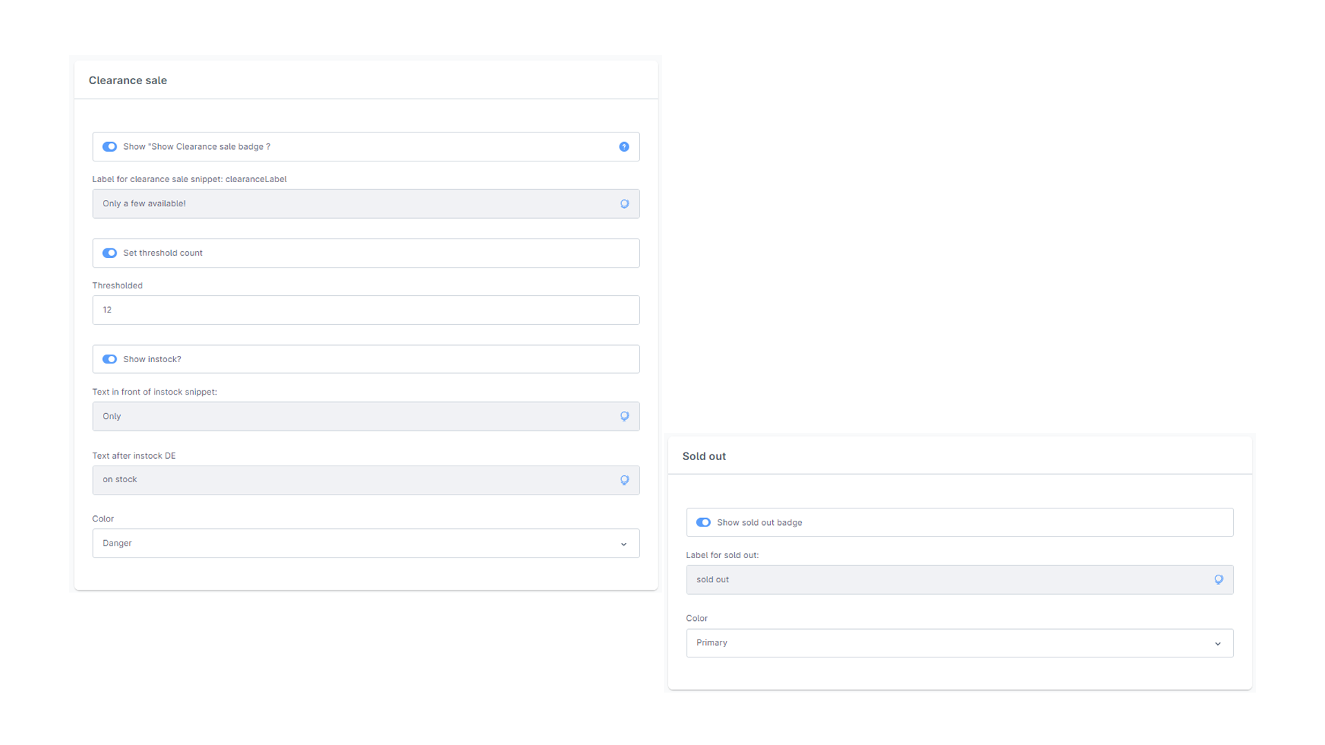Click chevron arrow of Primary color select
This screenshot has height=745, width=1325.
tap(1218, 644)
